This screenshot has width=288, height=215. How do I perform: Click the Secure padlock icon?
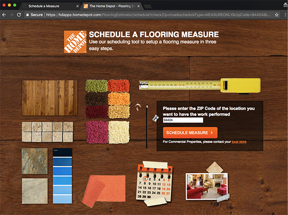tap(27, 15)
